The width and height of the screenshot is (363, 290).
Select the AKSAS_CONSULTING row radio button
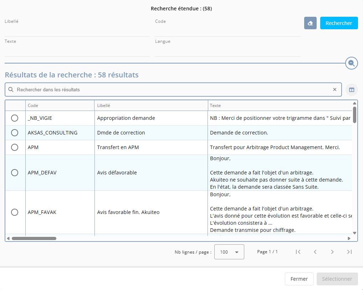pyautogui.click(x=15, y=133)
